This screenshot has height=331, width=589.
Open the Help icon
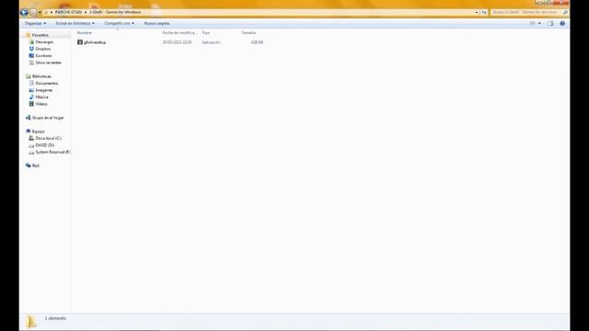(x=562, y=23)
